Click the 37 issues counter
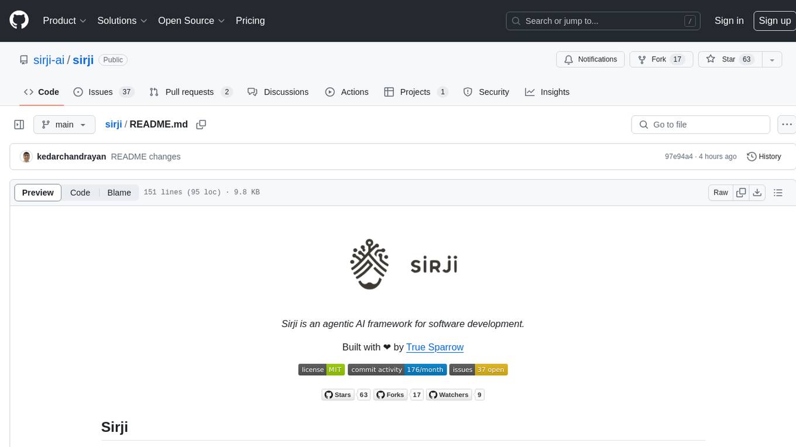Viewport: 796px width, 447px height. pyautogui.click(x=126, y=92)
